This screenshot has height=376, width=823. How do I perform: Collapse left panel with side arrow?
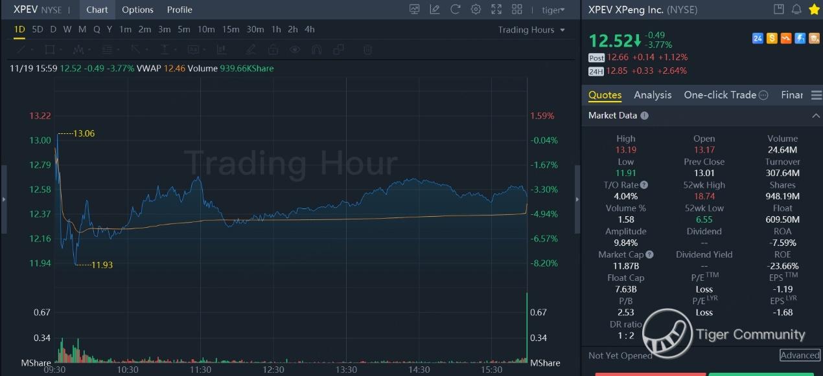[x=3, y=199]
